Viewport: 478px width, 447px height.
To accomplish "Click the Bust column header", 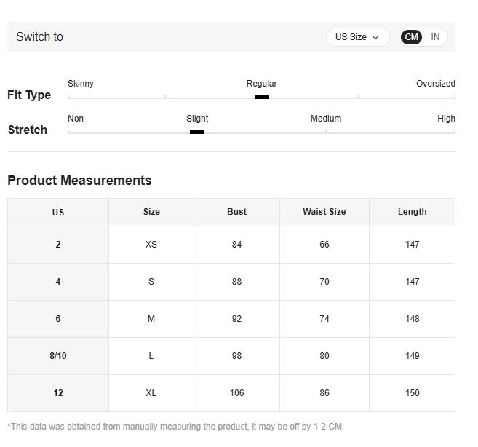I will click(x=236, y=212).
